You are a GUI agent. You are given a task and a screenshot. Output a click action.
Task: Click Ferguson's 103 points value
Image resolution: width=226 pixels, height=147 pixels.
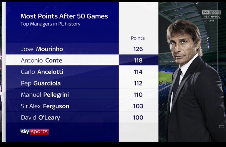coord(138,106)
